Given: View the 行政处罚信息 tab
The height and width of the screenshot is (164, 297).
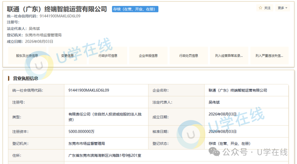Looking at the screenshot, I should (189, 56).
